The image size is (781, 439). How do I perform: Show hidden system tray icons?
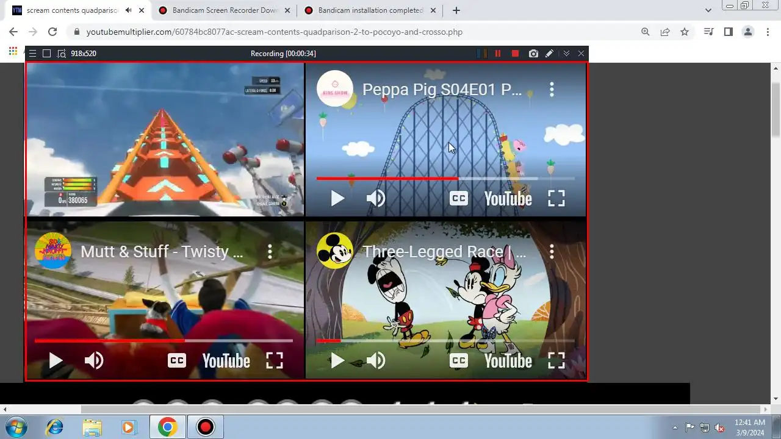(x=675, y=427)
